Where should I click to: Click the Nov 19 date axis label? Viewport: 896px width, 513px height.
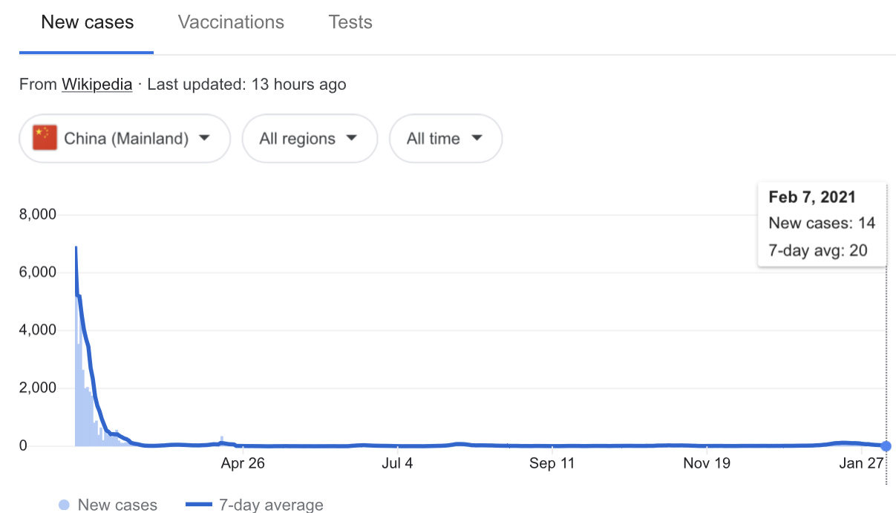coord(707,464)
